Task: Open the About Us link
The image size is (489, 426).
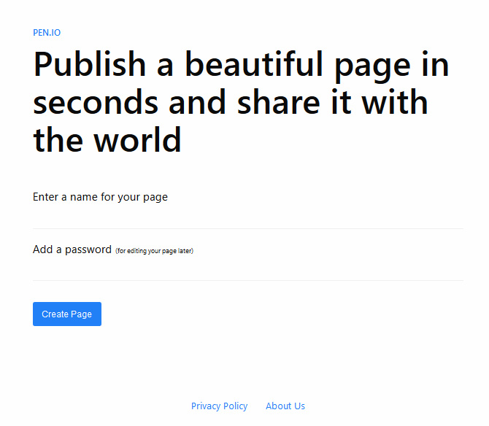Action: pyautogui.click(x=285, y=406)
